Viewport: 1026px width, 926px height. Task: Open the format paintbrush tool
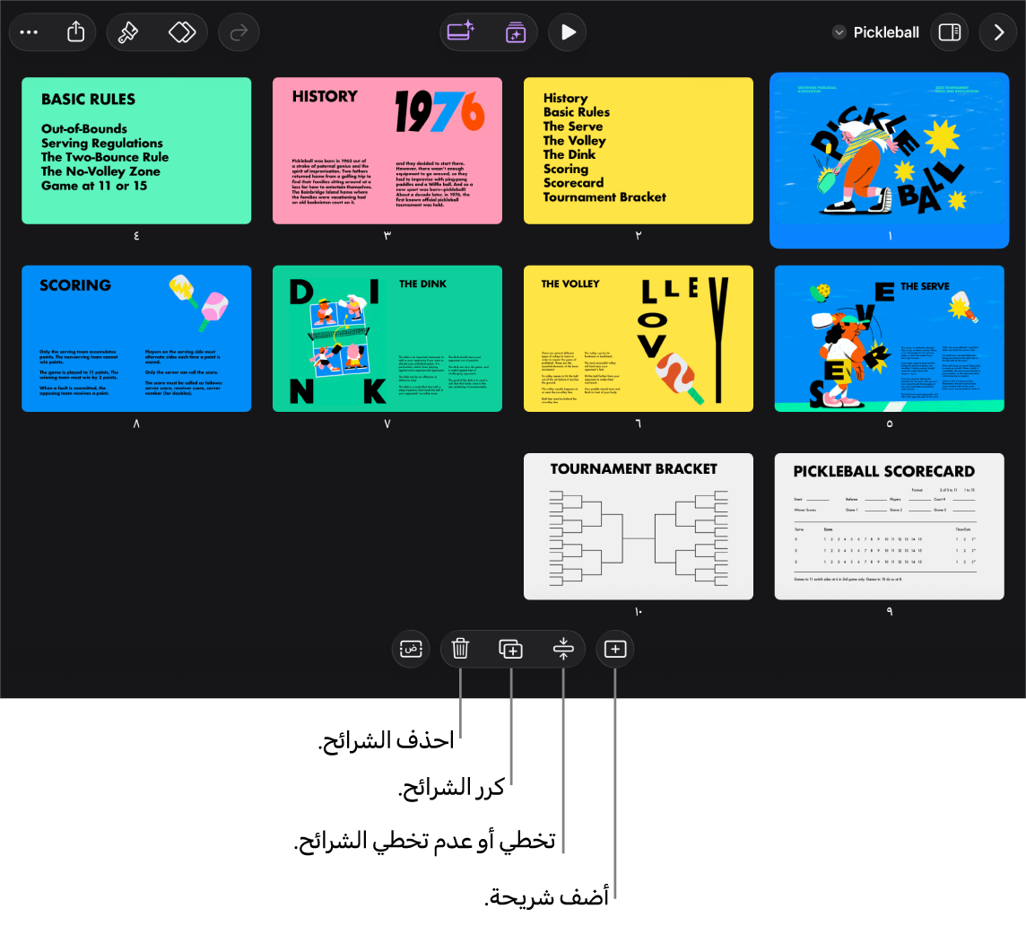point(127,32)
